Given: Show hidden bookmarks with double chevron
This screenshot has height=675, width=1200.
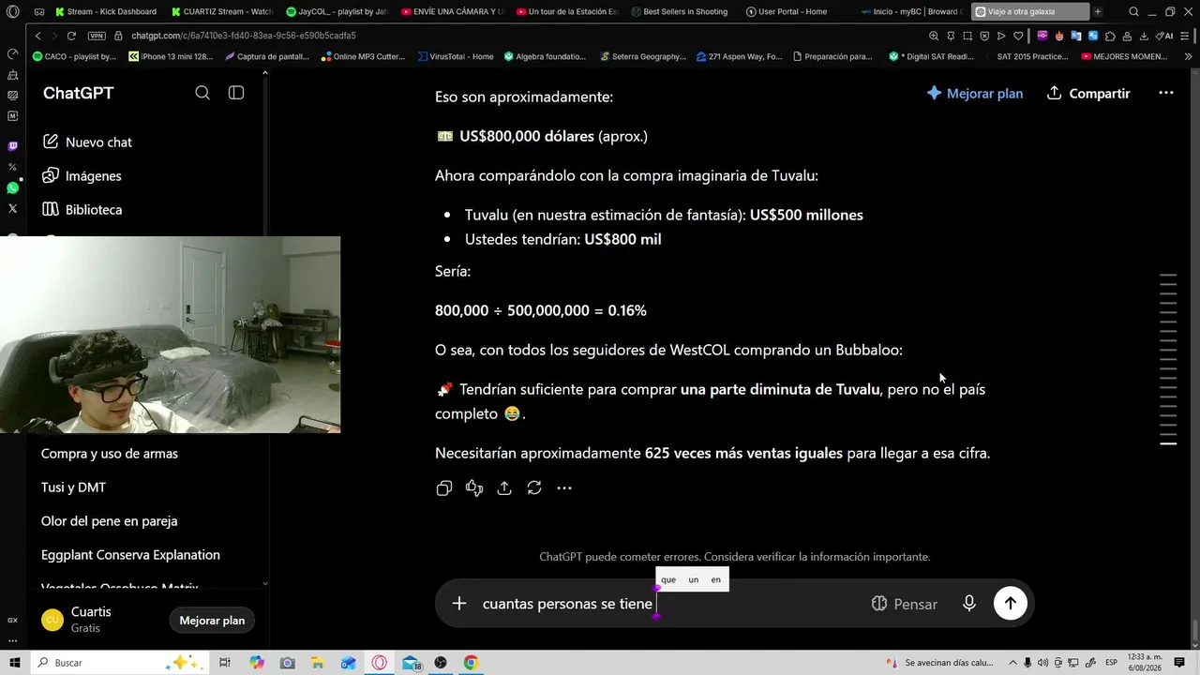Looking at the screenshot, I should coord(1187,56).
